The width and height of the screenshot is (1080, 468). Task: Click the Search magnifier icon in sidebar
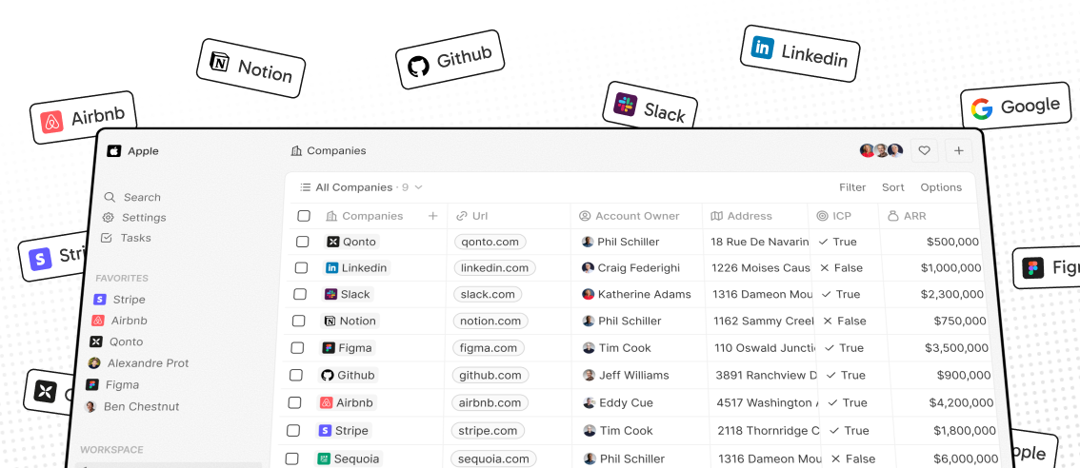(x=110, y=197)
